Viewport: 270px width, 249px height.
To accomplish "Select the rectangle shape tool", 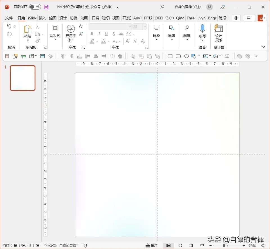I will coord(170,56).
